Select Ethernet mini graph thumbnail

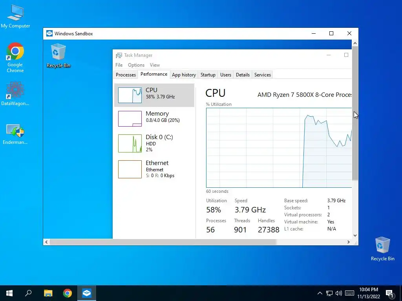click(130, 169)
